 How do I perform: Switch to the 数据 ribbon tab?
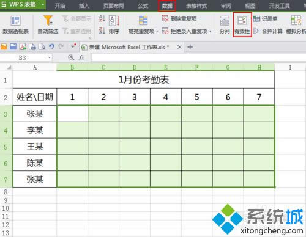coord(167,5)
